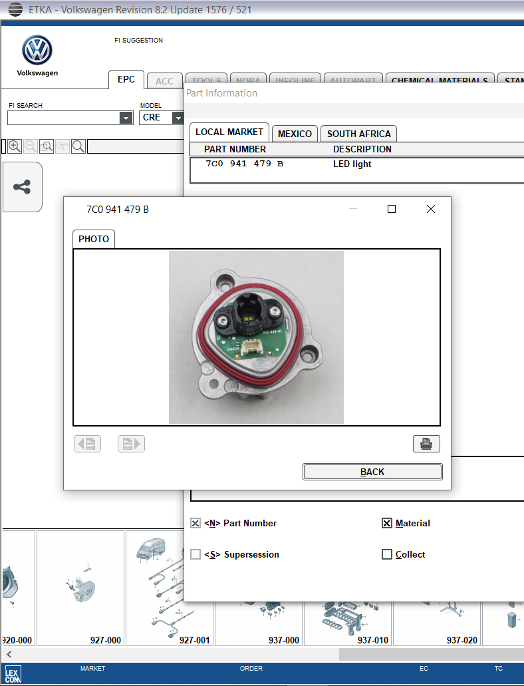524x686 pixels.
Task: Click EC in the status bar
Action: 424,669
